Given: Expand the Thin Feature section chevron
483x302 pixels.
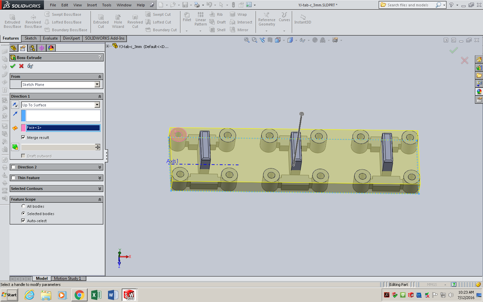Looking at the screenshot, I should pyautogui.click(x=100, y=178).
